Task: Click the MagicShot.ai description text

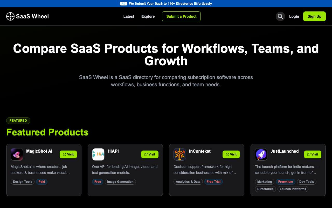Action: pos(40,170)
